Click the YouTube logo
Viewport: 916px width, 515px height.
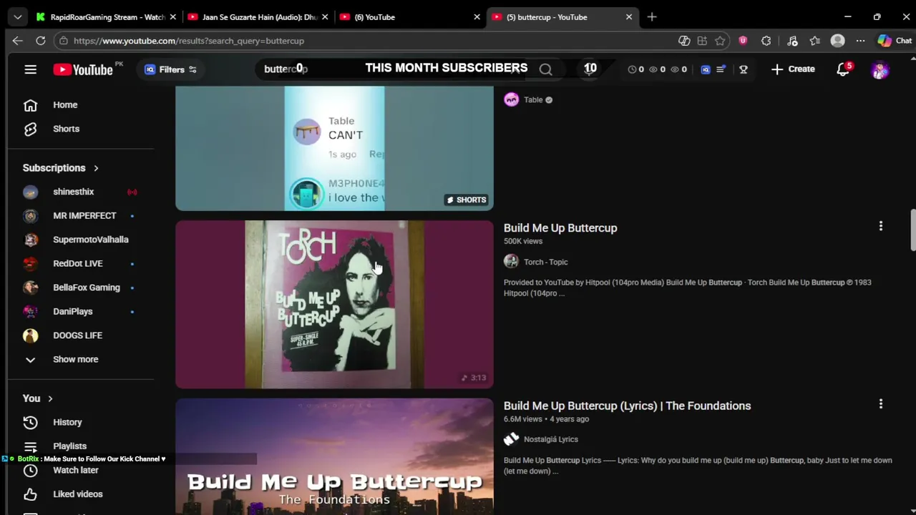point(83,69)
